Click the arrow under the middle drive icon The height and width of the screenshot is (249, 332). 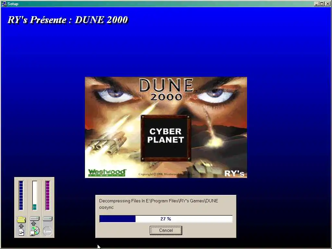click(x=33, y=223)
